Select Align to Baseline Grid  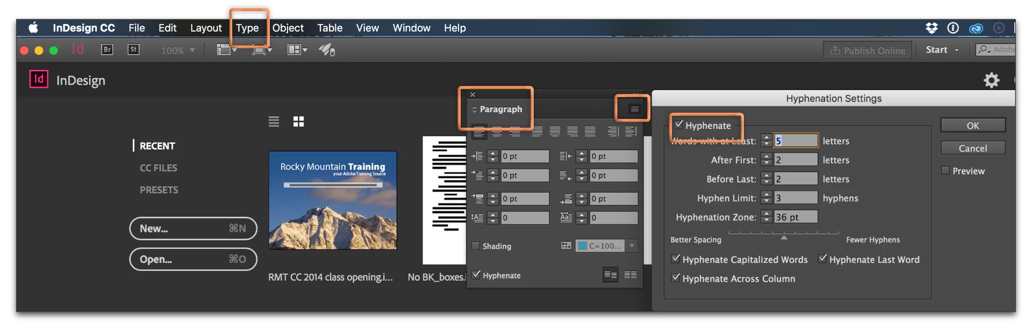[x=630, y=275]
